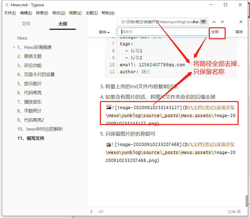Screen dimensions: 250x218
Task: Open the 格式(O) menu
Action: click(x=58, y=13)
